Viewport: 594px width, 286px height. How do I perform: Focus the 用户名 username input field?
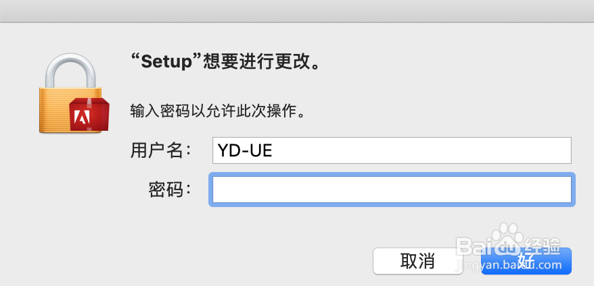392,150
